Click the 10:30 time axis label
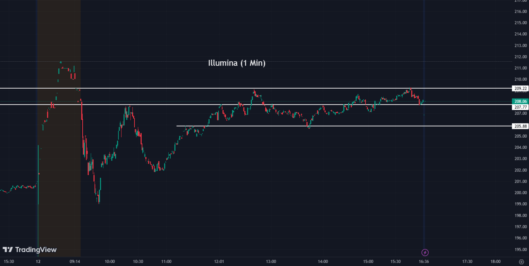529x266 pixels. [138, 262]
